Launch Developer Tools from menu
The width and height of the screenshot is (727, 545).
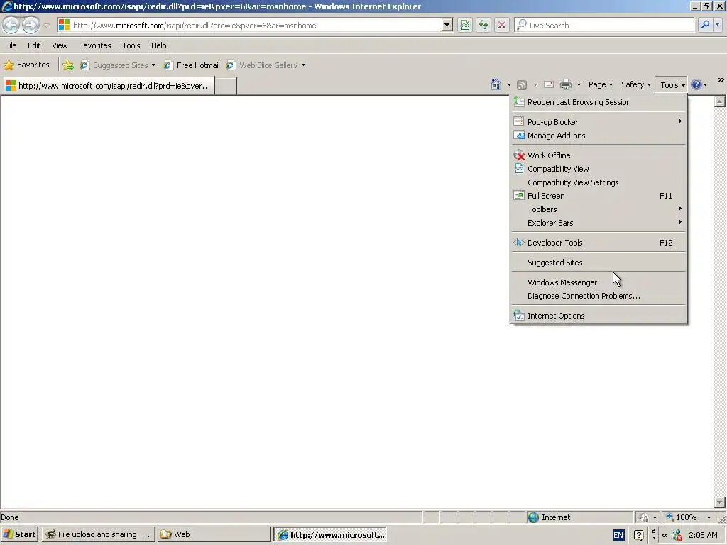coord(598,243)
